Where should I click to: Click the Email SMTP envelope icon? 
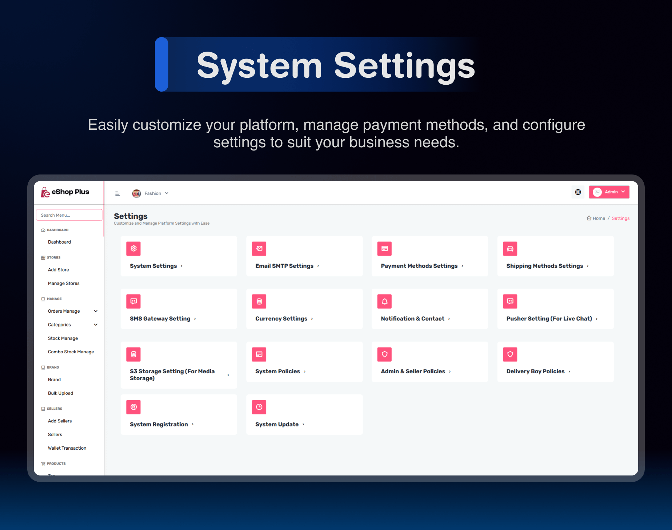(x=259, y=249)
